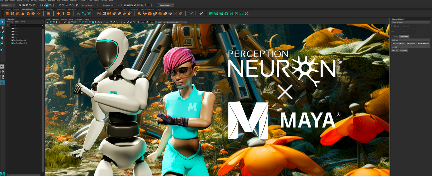432x176 pixels.
Task: Open ACES 1.0 SDR-video view transform dropdown
Action: click(x=172, y=22)
